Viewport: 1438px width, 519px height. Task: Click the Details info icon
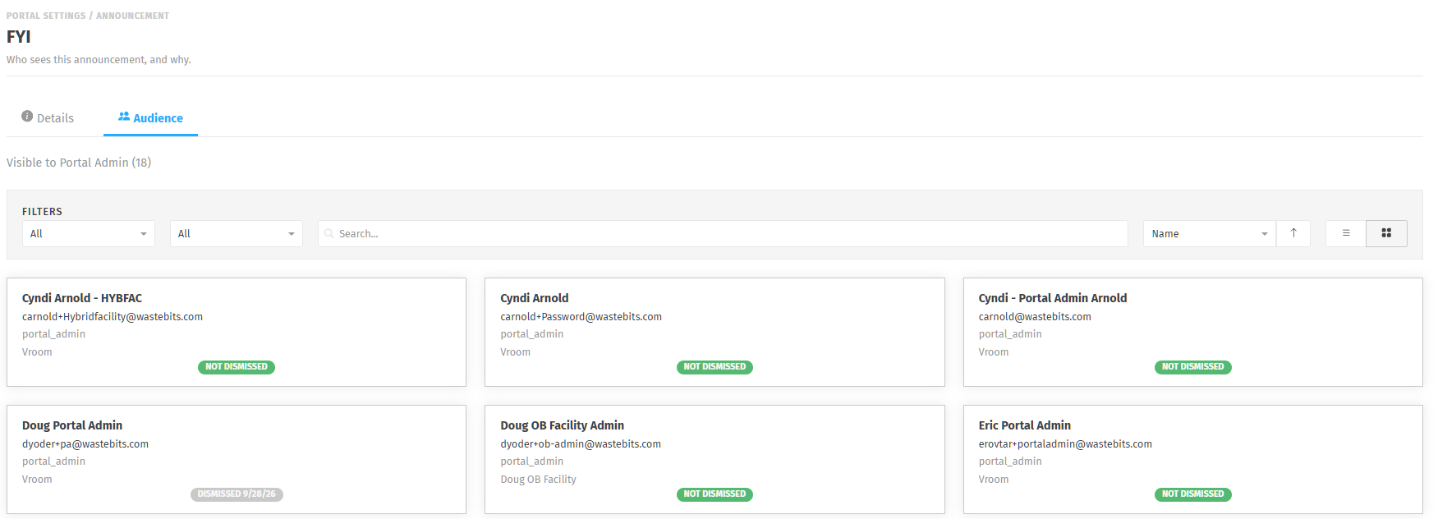(x=27, y=117)
